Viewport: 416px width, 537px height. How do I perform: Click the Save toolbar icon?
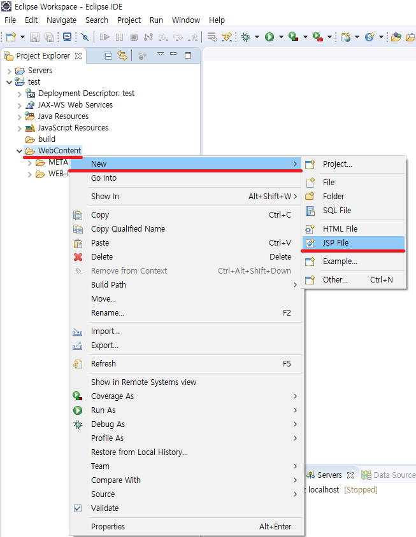coord(34,37)
